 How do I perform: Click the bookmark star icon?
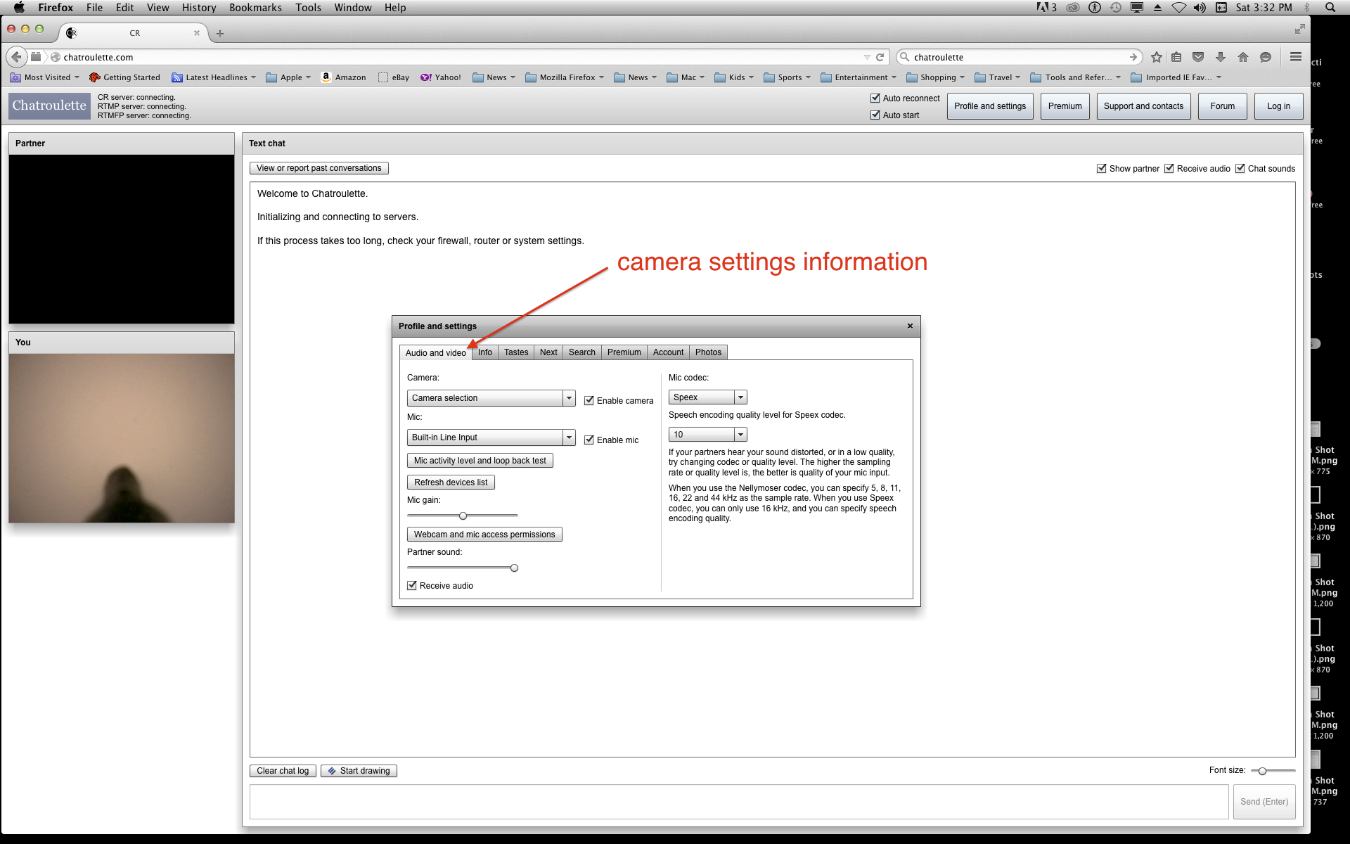(1156, 57)
